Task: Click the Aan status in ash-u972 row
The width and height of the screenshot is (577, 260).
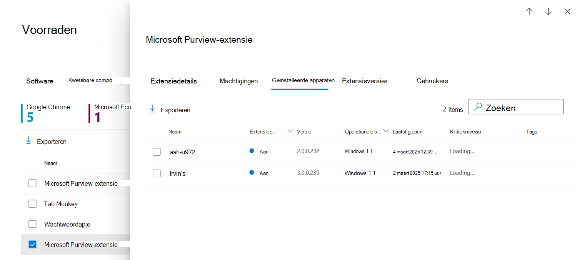Action: pyautogui.click(x=264, y=152)
